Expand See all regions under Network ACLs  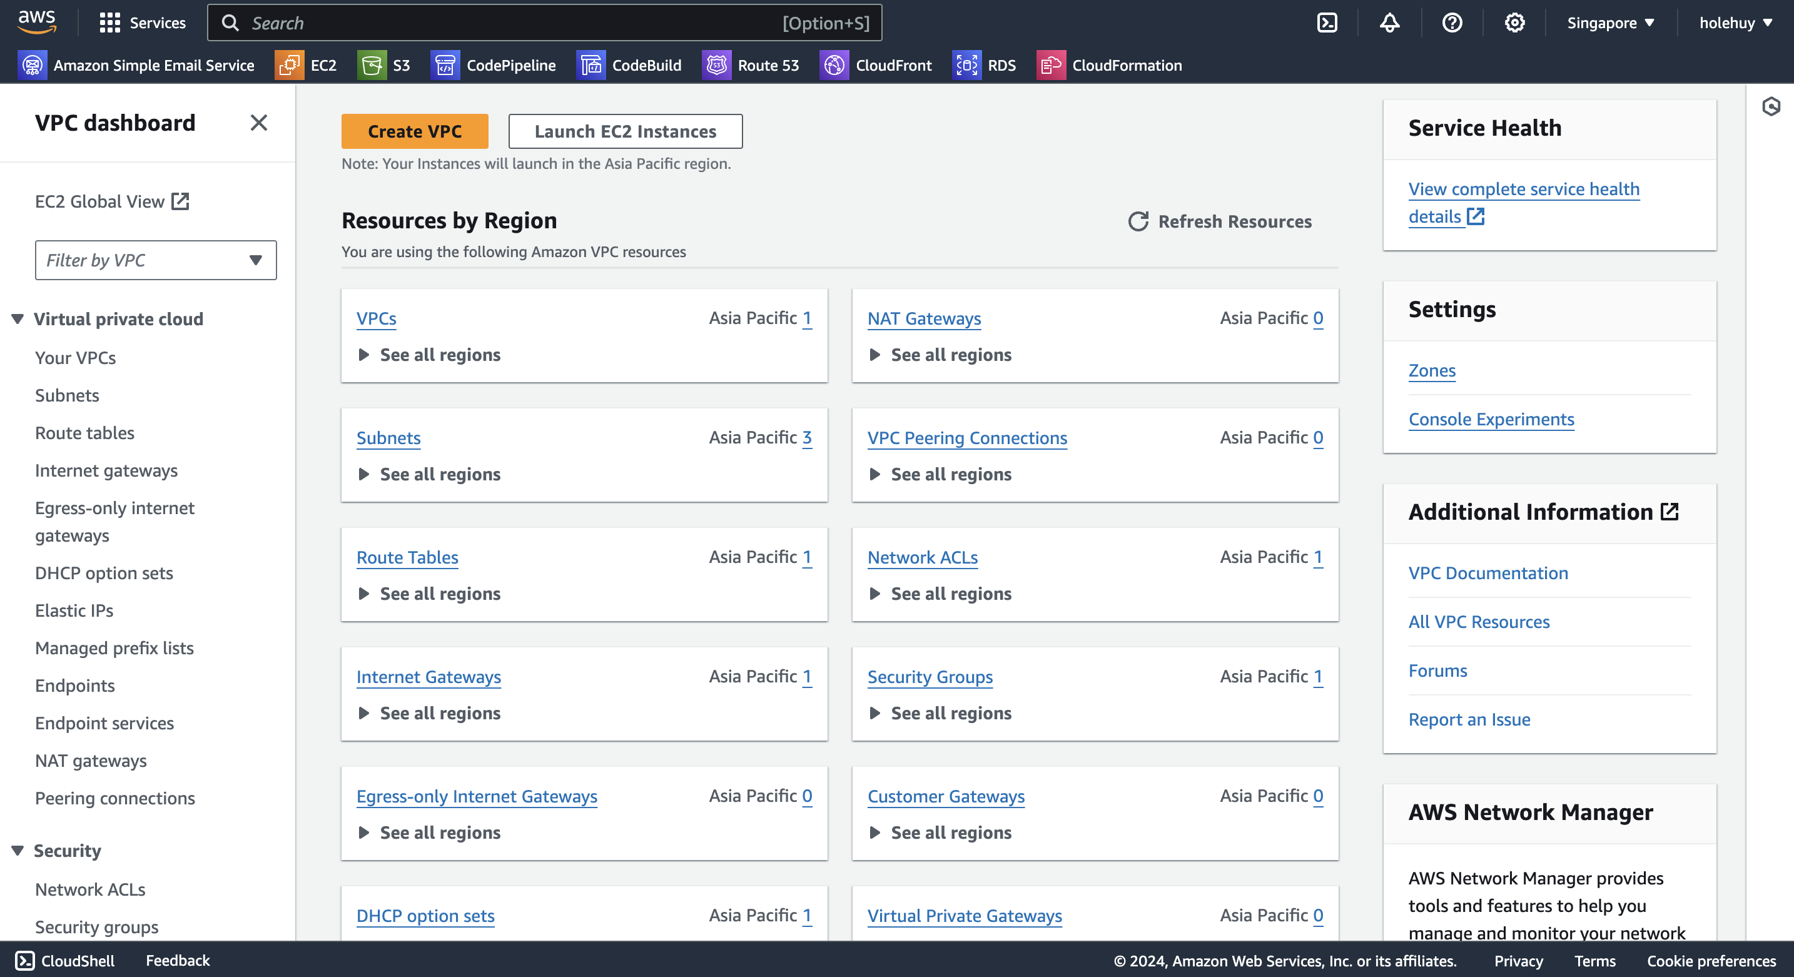pos(940,594)
